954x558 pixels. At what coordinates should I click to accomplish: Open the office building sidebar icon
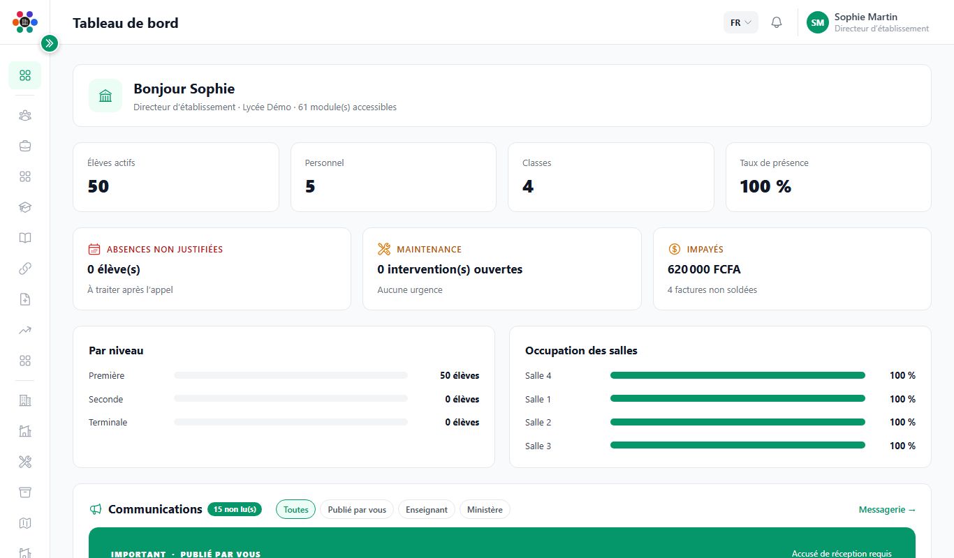click(25, 400)
